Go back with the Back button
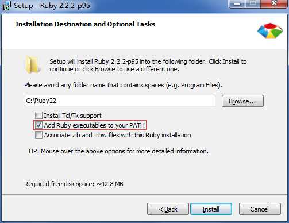289x223 pixels. pyautogui.click(x=168, y=209)
